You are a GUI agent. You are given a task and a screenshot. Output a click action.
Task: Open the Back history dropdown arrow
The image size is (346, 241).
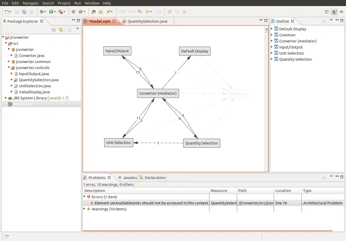[151, 12]
